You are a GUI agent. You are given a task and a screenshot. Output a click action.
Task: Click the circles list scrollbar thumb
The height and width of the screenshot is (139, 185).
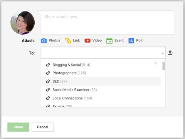(x=163, y=66)
